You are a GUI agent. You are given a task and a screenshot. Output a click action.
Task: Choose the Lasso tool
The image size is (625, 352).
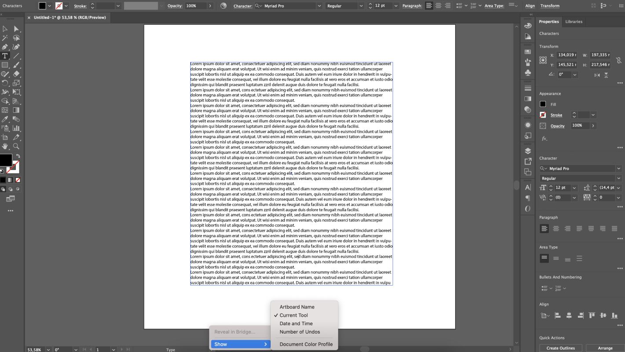click(16, 38)
